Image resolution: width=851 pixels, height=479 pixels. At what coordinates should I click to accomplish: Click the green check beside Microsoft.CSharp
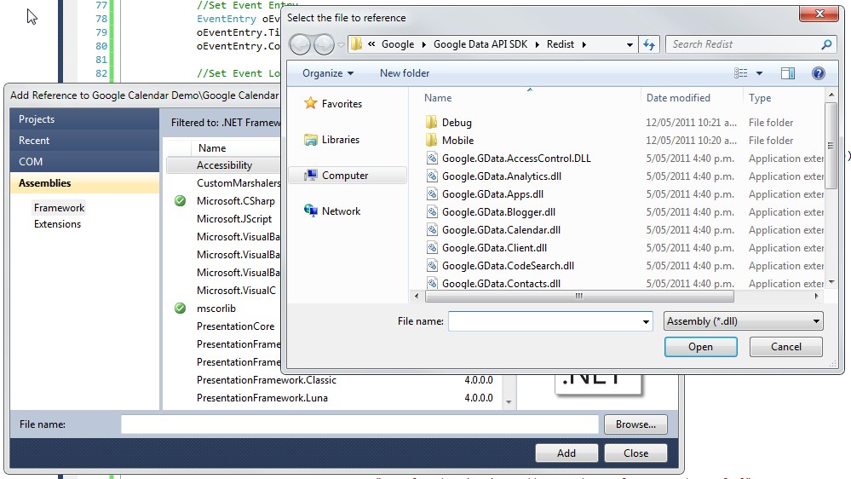pyautogui.click(x=181, y=201)
